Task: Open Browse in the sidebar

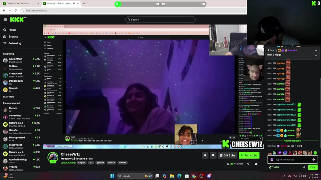Action: tap(13, 36)
